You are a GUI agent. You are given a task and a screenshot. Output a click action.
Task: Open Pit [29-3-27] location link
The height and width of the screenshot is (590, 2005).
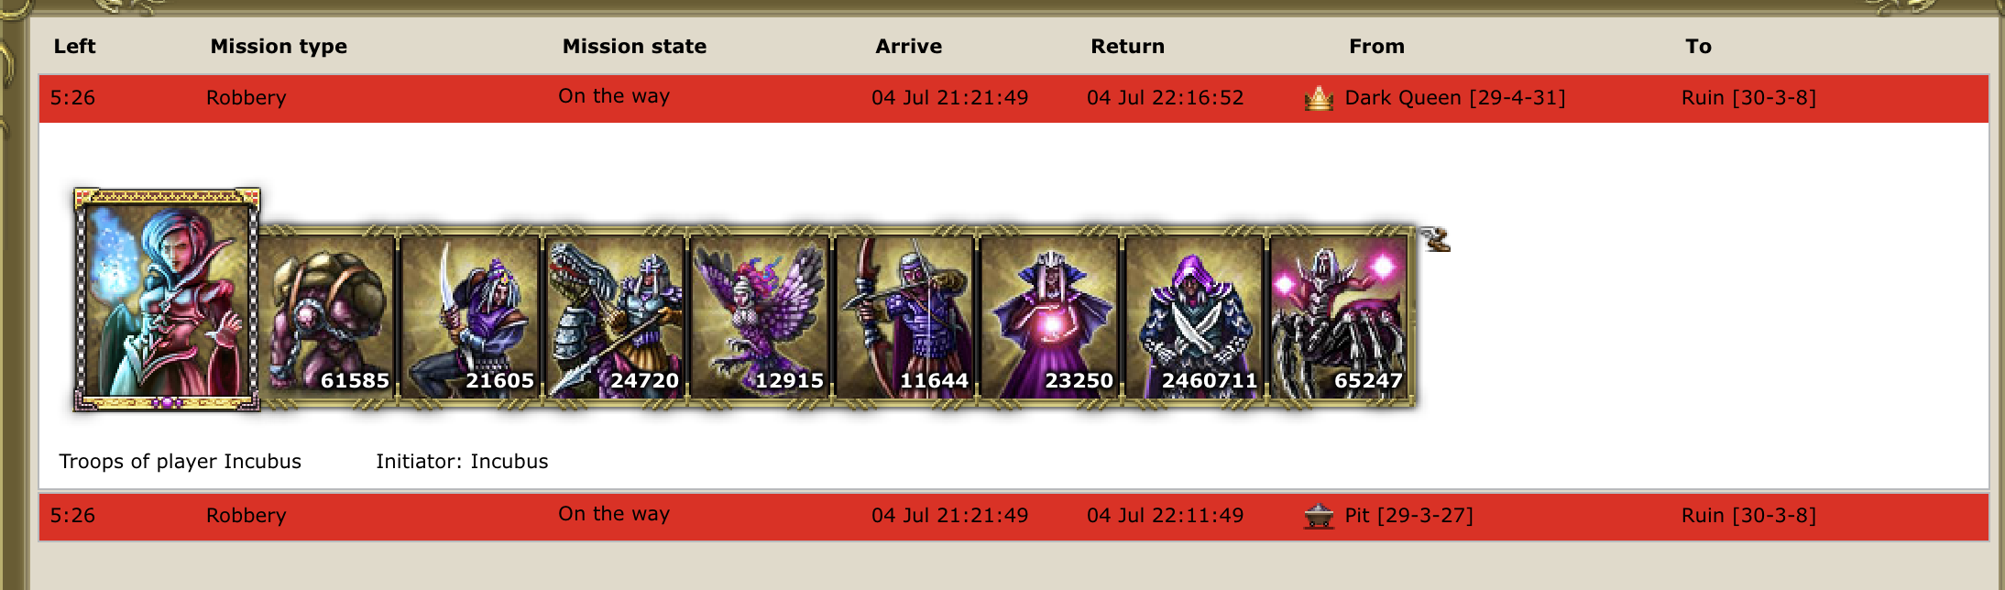coord(1408,516)
